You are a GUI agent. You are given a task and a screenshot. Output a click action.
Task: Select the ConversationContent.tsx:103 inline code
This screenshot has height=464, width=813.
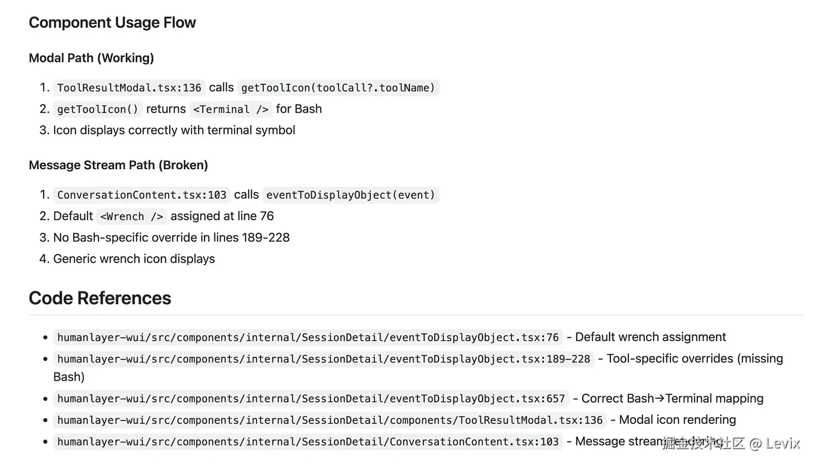tap(142, 195)
